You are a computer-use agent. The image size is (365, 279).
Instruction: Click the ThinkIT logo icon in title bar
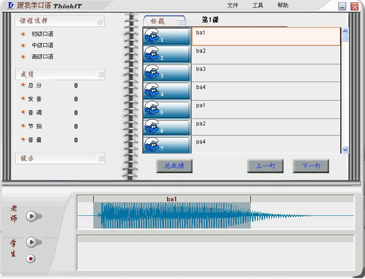(x=10, y=6)
